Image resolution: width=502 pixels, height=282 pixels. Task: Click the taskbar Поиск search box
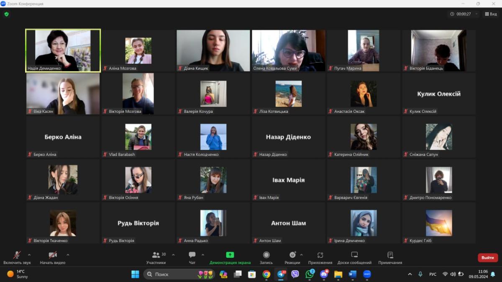point(179,274)
